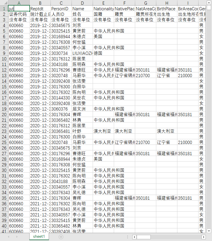
Task: Click name cell '朱德贞' in row 28
Action: click(x=82, y=159)
